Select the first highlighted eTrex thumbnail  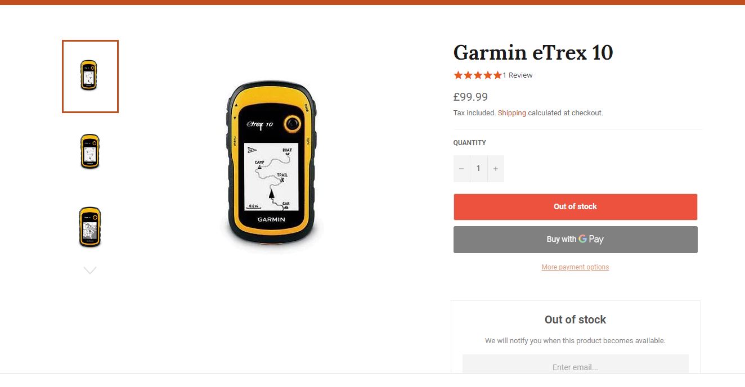tap(90, 76)
